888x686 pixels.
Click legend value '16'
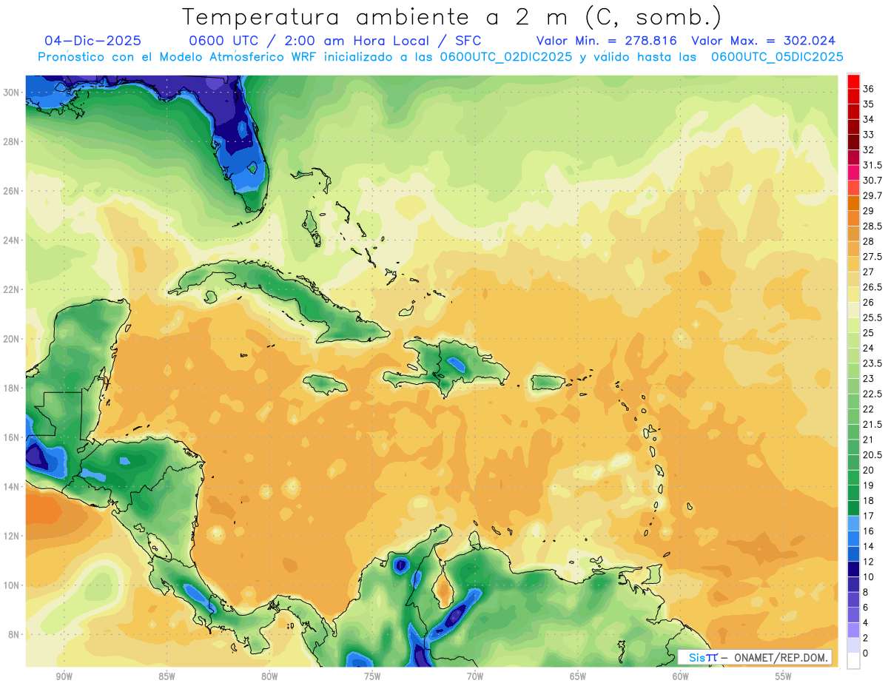869,531
